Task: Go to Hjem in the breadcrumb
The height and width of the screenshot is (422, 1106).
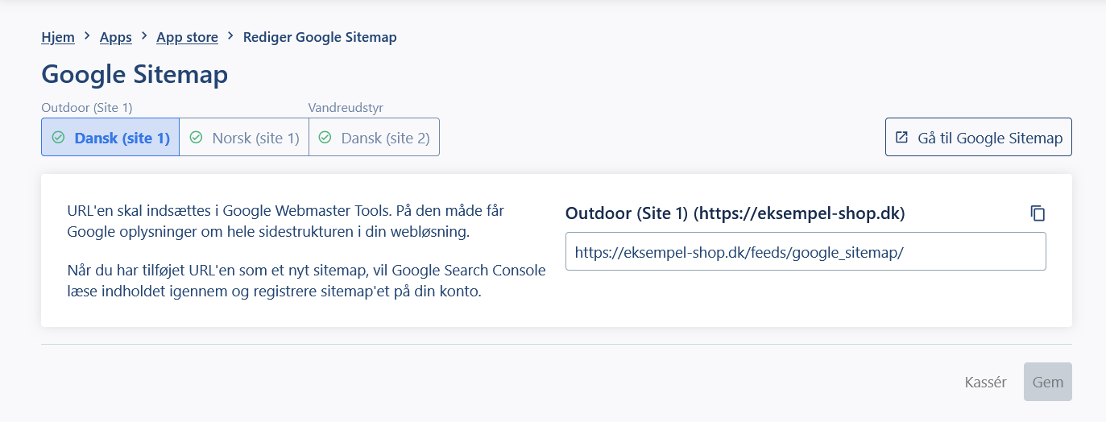Action: tap(58, 37)
